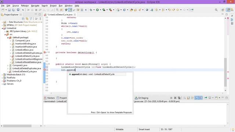Click the Open Perspective icon
235x132 pixels.
click(x=223, y=10)
